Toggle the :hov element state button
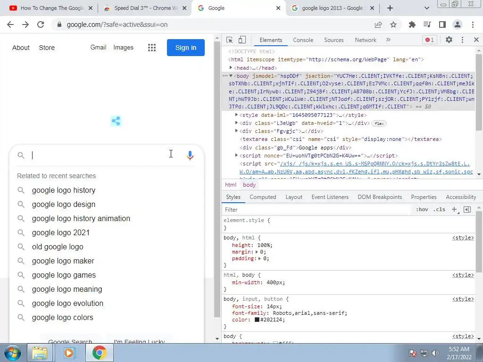 [422, 209]
